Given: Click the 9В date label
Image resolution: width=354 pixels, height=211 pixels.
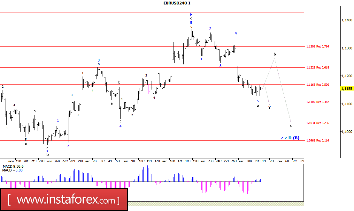Looking at the screenshot, I should [x=133, y=161].
